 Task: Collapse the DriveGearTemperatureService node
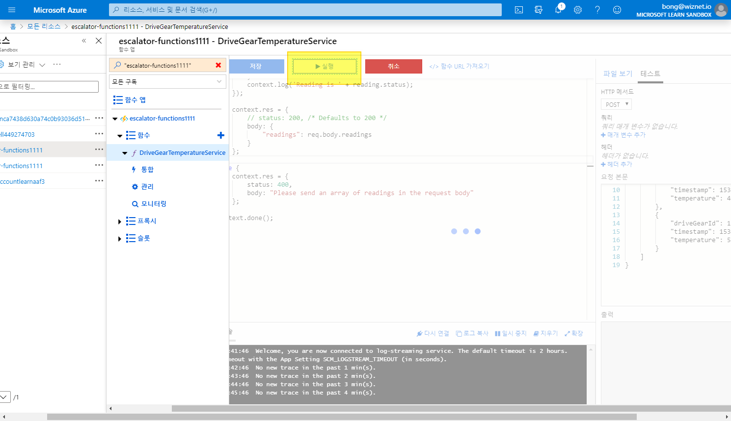pos(125,153)
